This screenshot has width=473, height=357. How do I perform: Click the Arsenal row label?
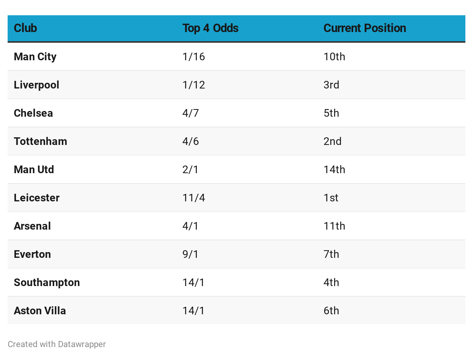(x=32, y=226)
